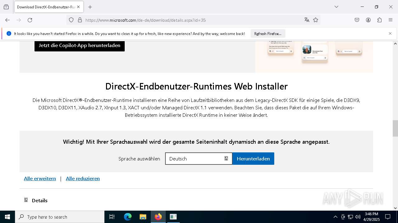The image size is (398, 223).
Task: Click the 'Sprache auswählen' label
Action: (x=139, y=159)
